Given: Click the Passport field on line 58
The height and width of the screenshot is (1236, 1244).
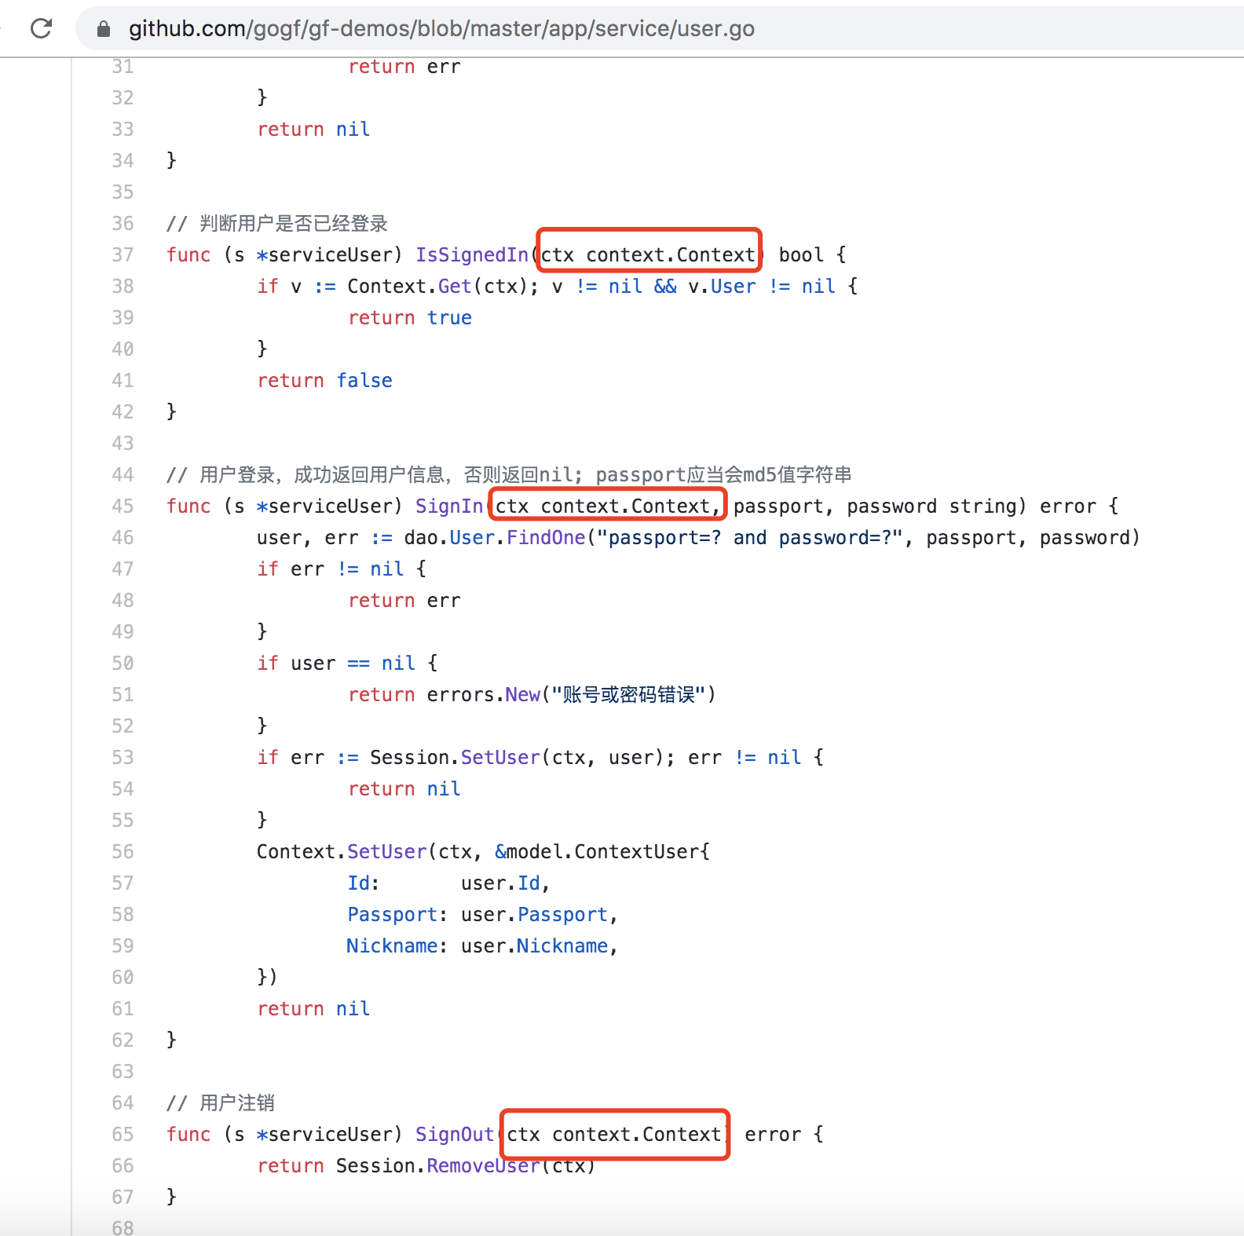Looking at the screenshot, I should [x=392, y=915].
